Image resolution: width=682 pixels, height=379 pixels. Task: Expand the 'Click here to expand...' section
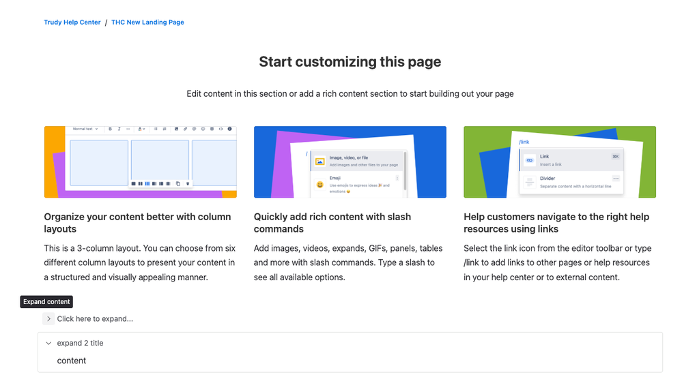(48, 318)
